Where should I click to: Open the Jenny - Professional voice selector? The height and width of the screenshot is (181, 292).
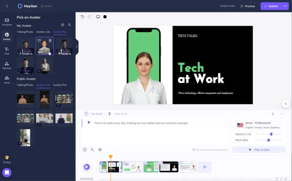(x=259, y=125)
